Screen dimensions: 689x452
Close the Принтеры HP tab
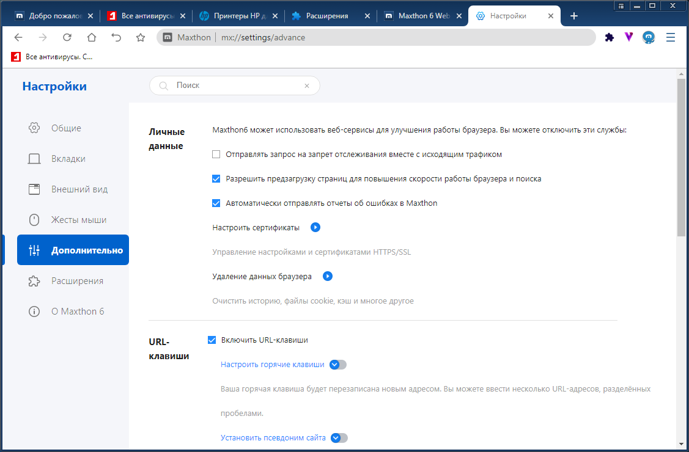point(275,16)
